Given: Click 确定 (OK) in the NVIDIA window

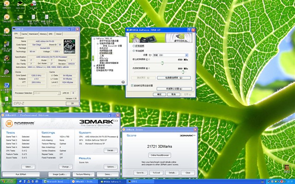Looking at the screenshot, I should tap(159, 94).
